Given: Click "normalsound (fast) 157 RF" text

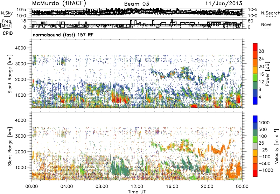Looking at the screenshot, I should (x=63, y=35).
